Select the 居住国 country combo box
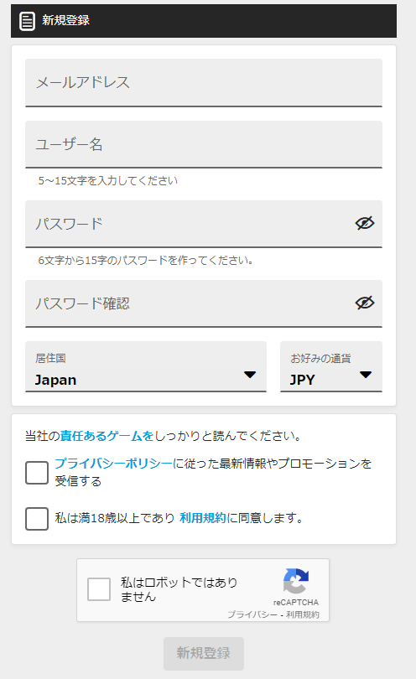The width and height of the screenshot is (416, 679). click(146, 367)
